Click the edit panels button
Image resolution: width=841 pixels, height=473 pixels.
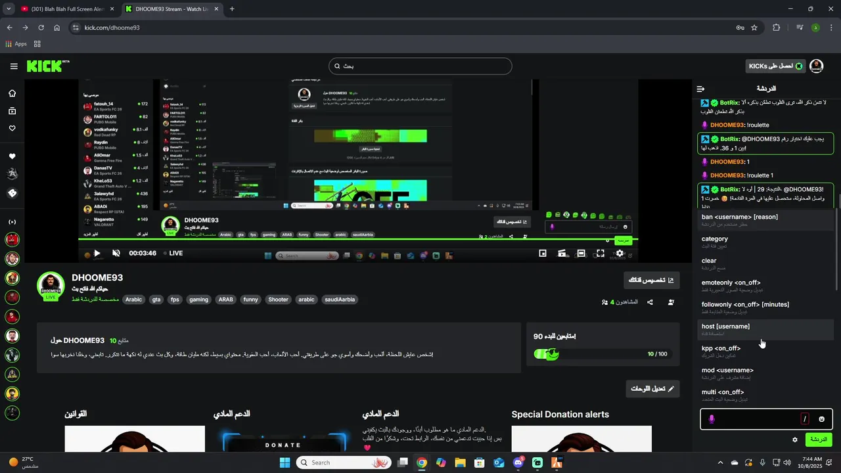click(x=652, y=388)
